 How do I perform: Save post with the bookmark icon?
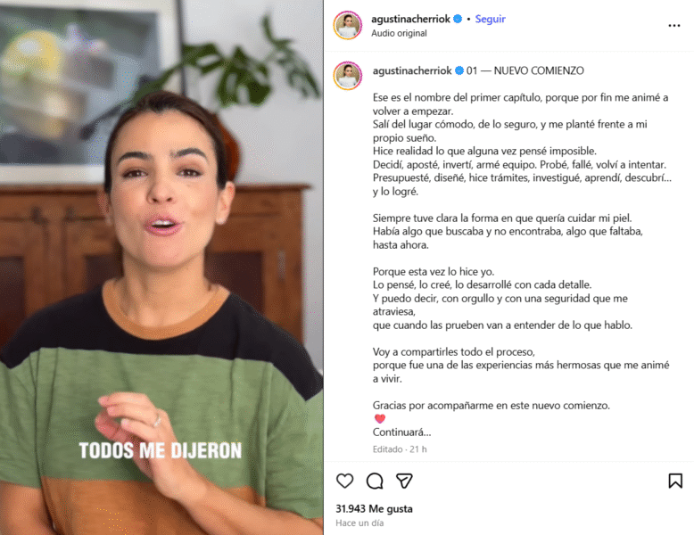[x=675, y=481]
